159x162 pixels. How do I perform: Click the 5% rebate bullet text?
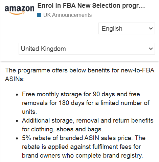[x=84, y=147]
